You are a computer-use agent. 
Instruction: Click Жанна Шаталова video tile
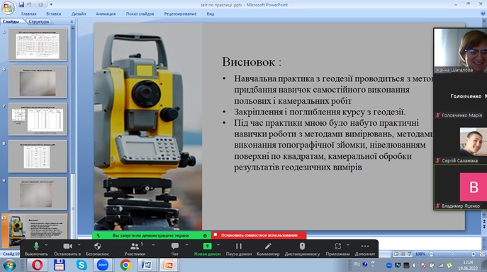click(460, 51)
